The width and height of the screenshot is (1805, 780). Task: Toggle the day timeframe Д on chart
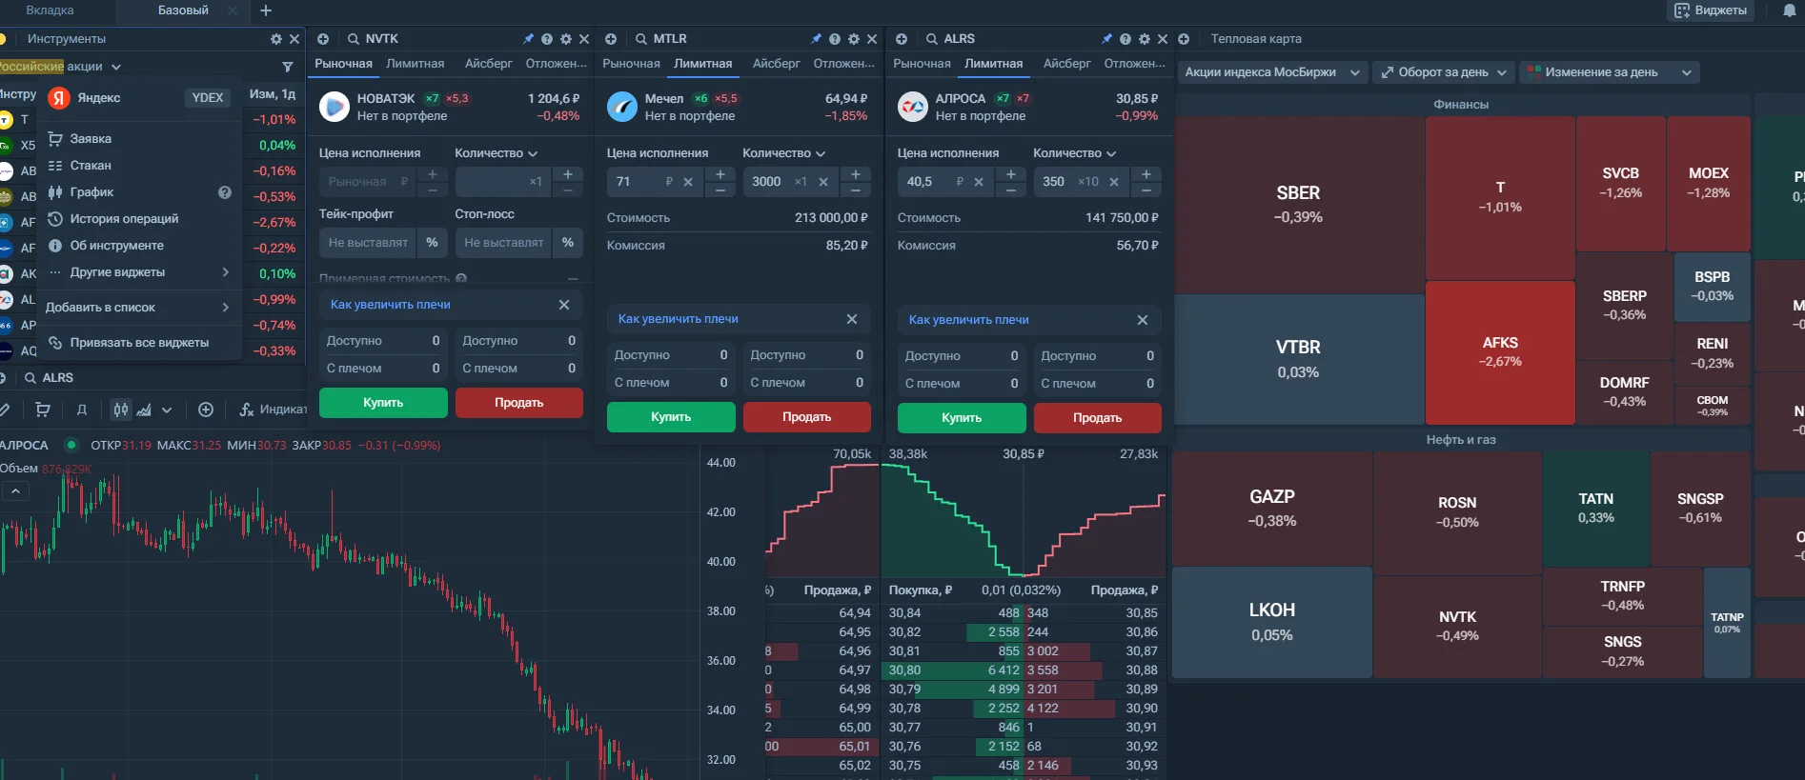click(82, 410)
